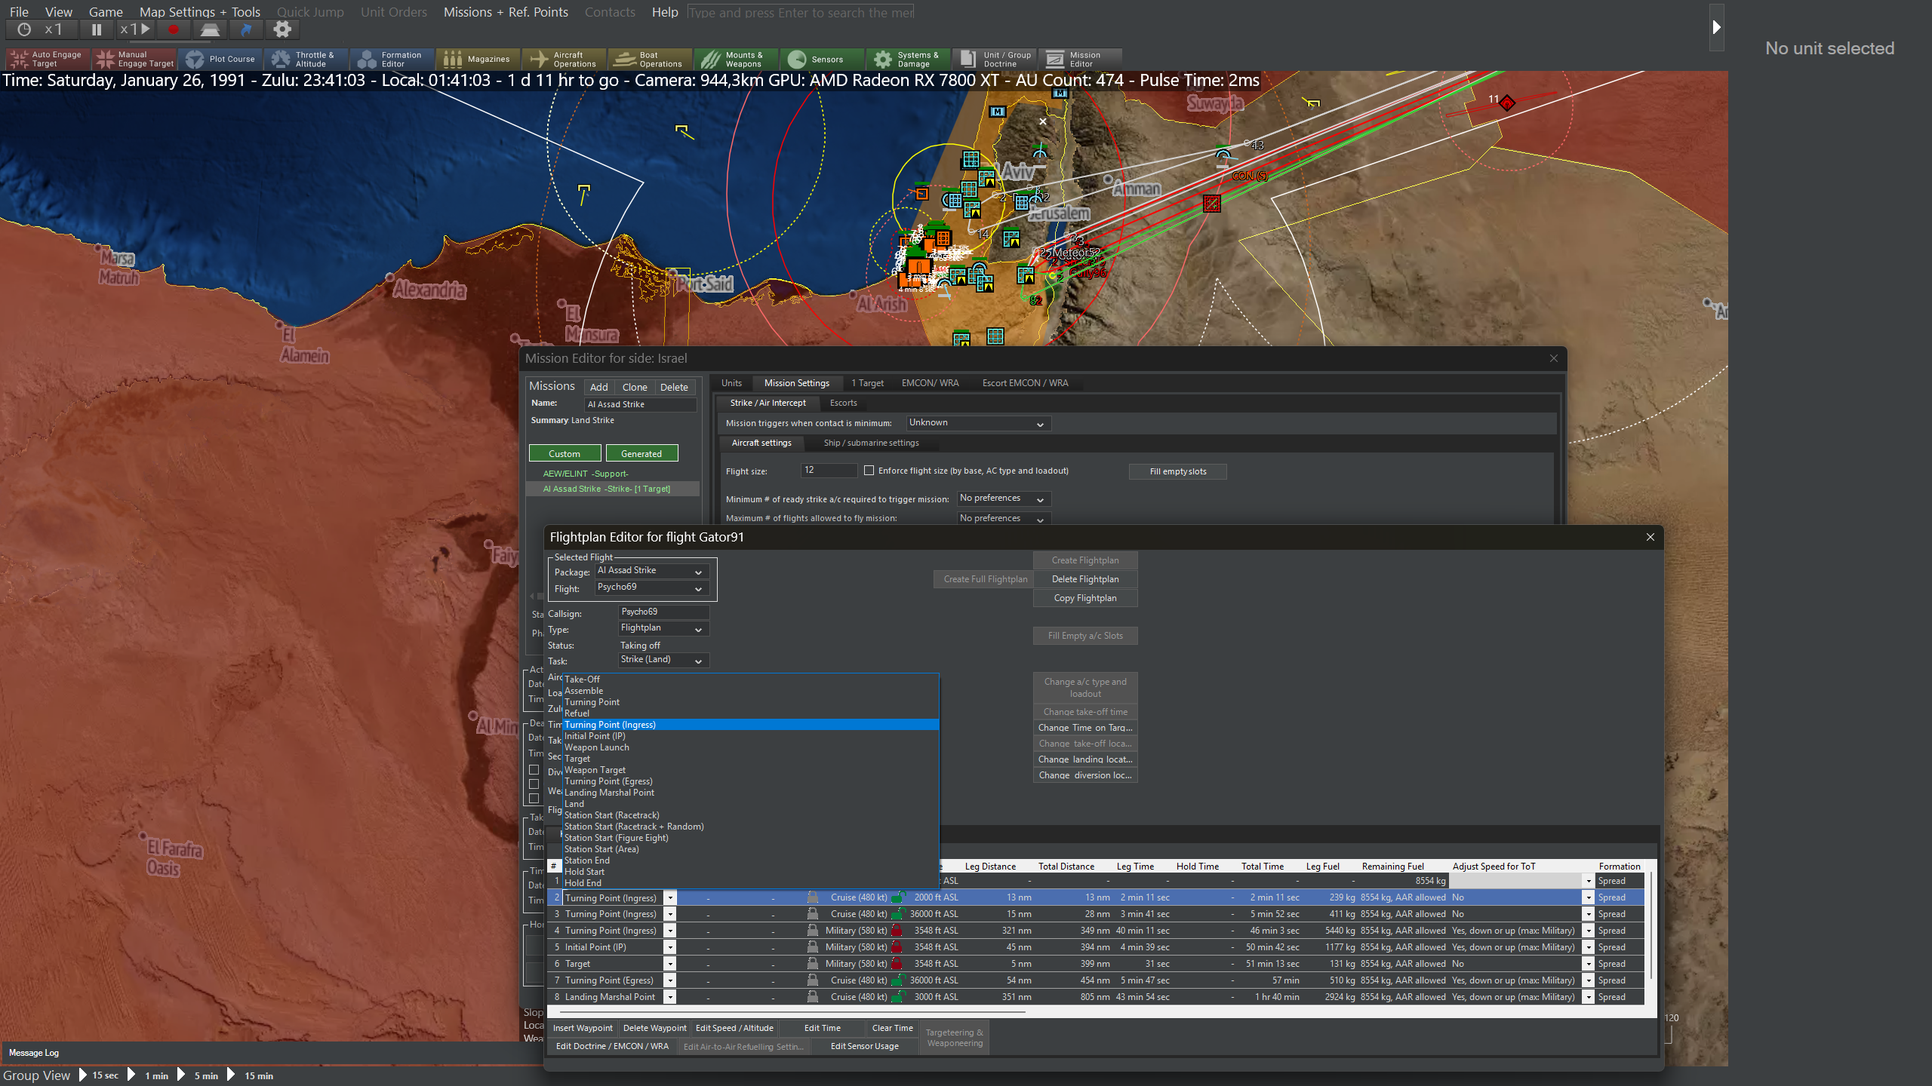Open the File menu
This screenshot has height=1086, width=1932.
(x=19, y=12)
